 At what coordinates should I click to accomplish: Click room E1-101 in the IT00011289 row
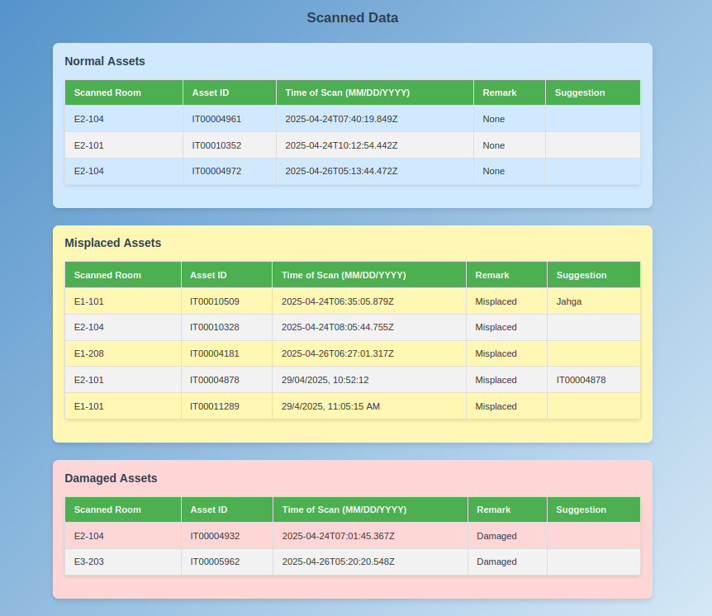pos(89,406)
